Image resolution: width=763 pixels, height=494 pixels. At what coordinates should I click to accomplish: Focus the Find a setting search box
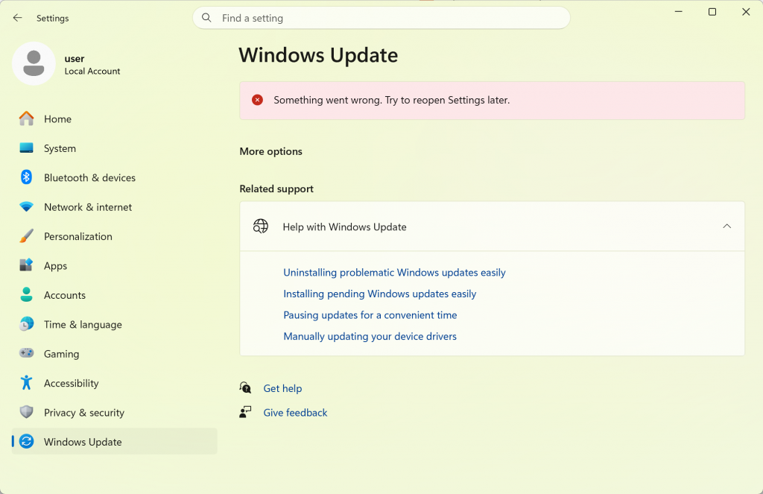click(x=381, y=18)
